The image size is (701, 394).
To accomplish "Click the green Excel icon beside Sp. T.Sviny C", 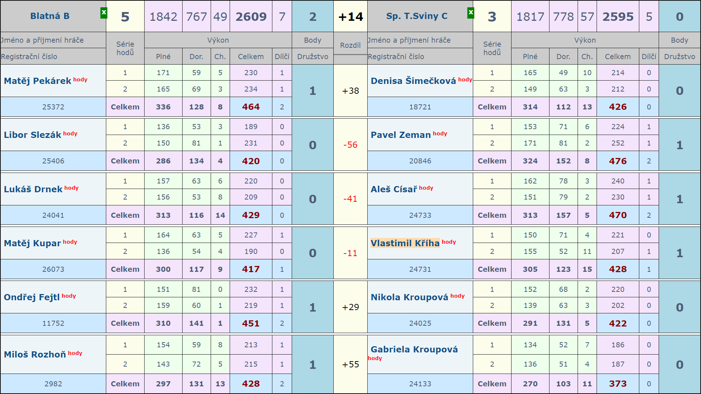I will coord(471,13).
